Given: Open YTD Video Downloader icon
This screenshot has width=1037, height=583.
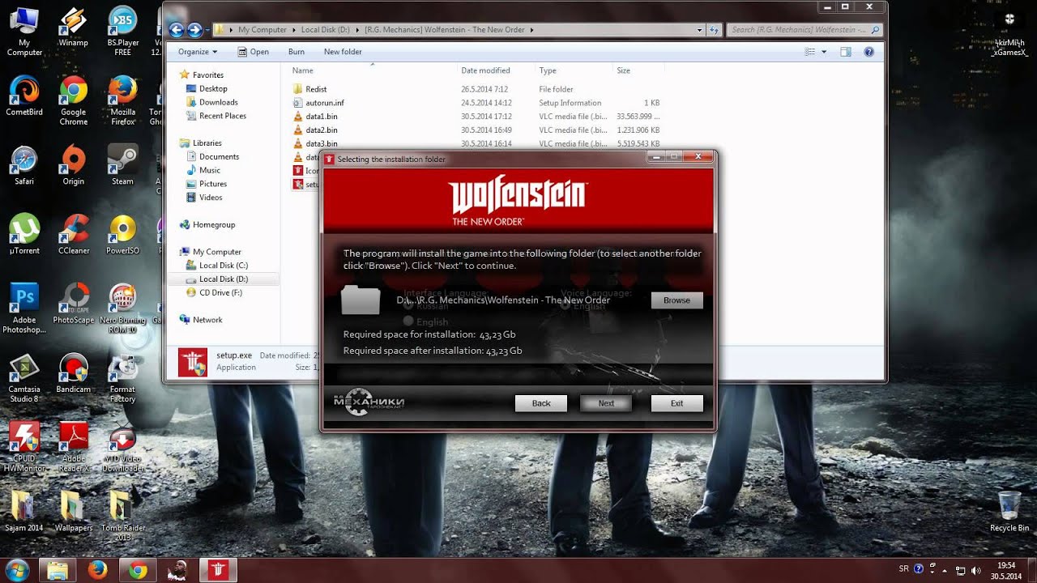Looking at the screenshot, I should pyautogui.click(x=122, y=447).
